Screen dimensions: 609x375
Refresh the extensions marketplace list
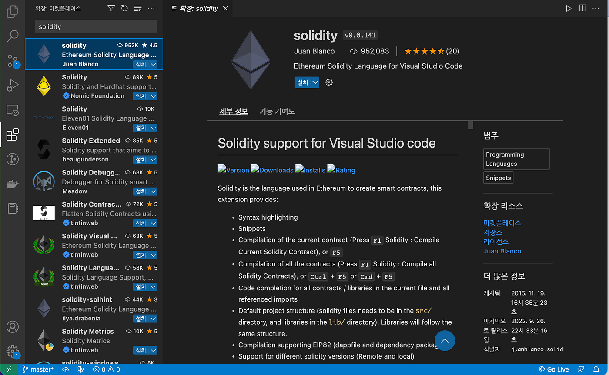124,8
